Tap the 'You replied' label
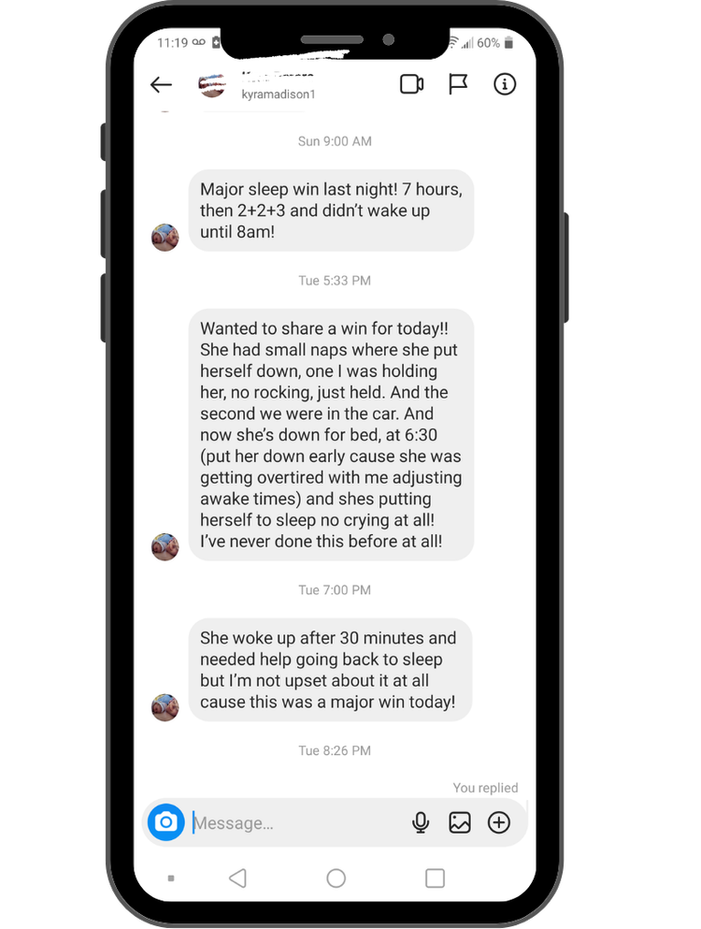Image resolution: width=701 pixels, height=929 pixels. click(x=485, y=788)
